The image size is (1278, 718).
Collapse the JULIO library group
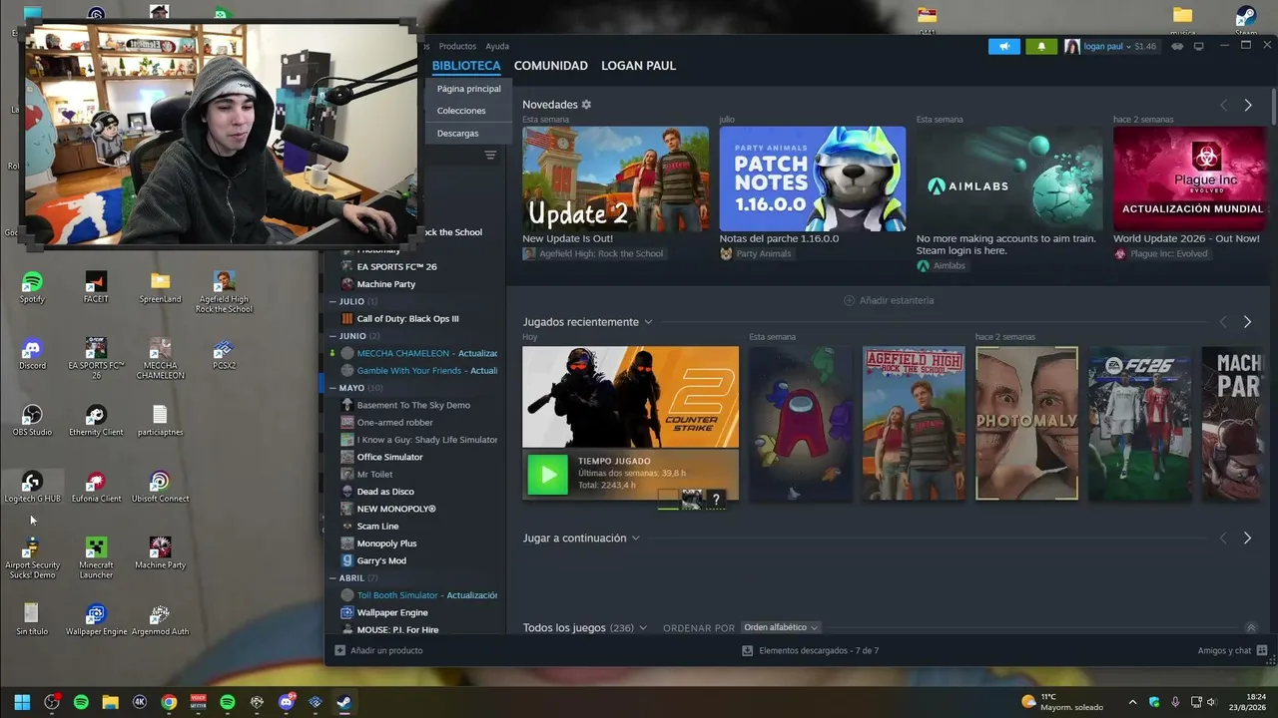(x=333, y=301)
